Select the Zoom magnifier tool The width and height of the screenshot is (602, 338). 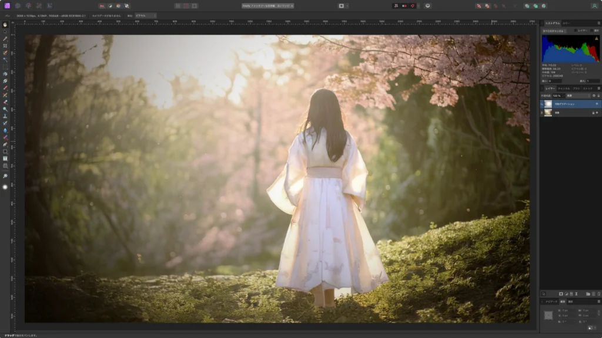tap(5, 175)
